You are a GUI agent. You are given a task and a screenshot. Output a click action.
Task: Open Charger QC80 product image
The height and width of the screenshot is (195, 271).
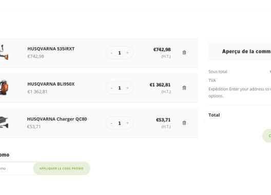[x=4, y=123]
